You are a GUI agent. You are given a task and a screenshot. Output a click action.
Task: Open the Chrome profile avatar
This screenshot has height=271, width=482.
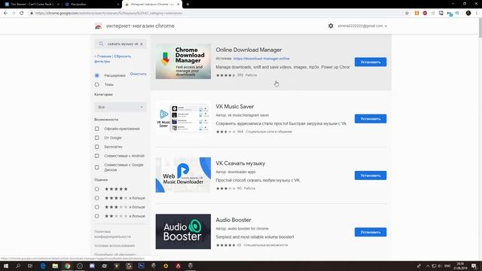[x=468, y=14]
